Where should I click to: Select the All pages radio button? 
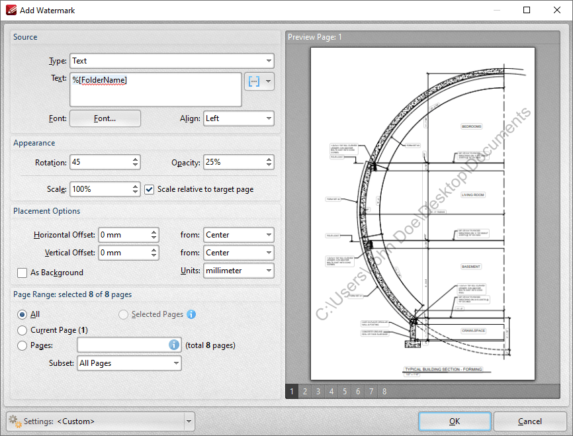tap(22, 314)
